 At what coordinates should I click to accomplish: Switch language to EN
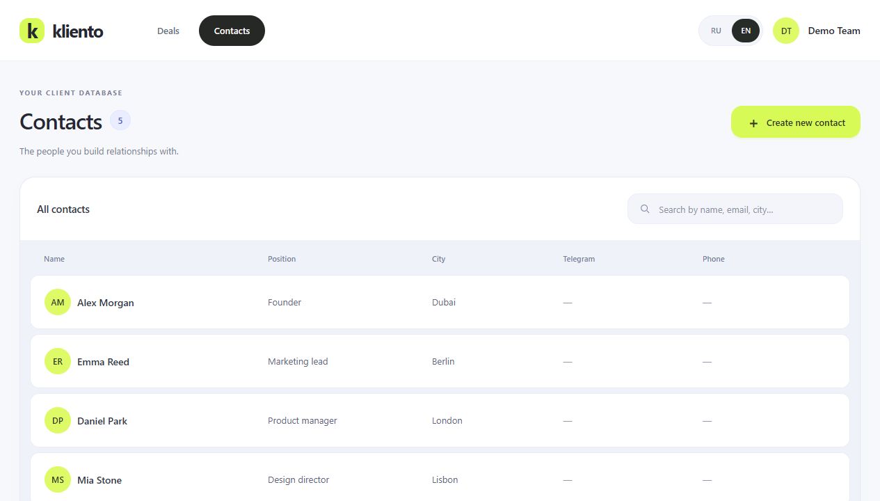coord(746,31)
